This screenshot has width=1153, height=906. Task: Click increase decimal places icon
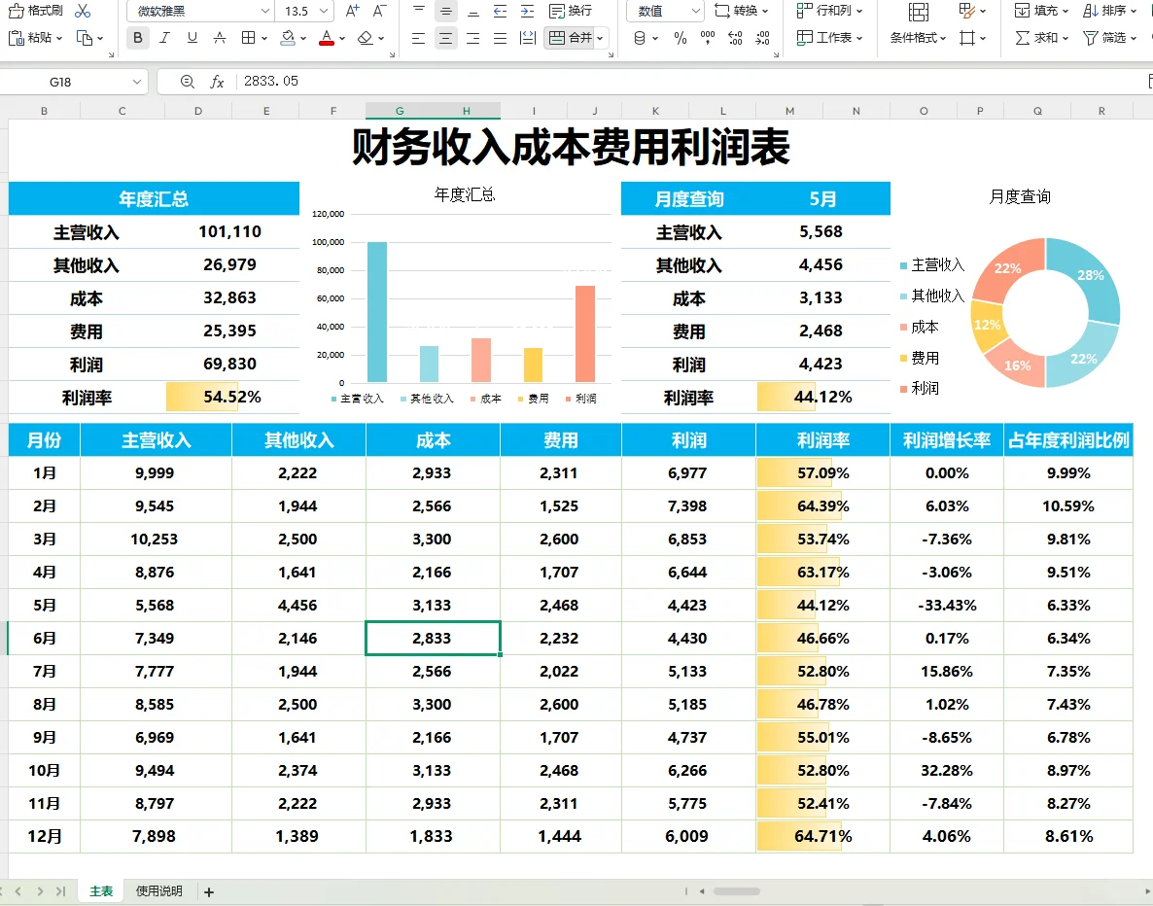point(735,38)
